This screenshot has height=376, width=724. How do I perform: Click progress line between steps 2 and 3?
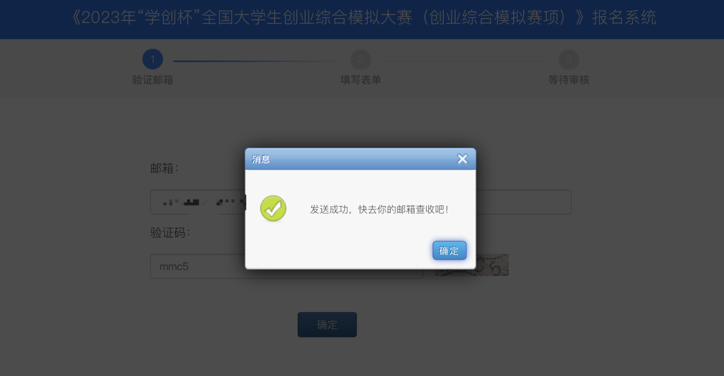tap(462, 61)
